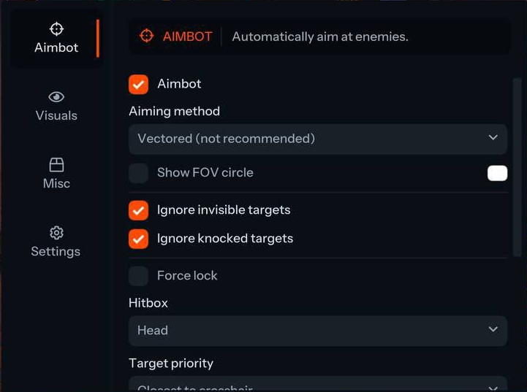Click the chevron arrow on the Hitbox field
Viewport: 527px width, 392px height.
click(493, 330)
